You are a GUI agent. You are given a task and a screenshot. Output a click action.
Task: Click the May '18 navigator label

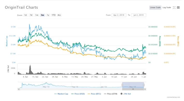(x=46, y=87)
